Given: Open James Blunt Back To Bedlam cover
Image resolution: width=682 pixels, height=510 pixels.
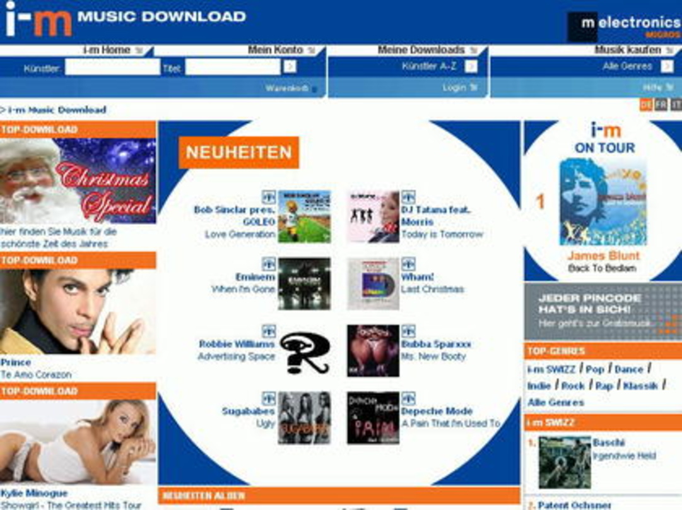Looking at the screenshot, I should [x=603, y=201].
